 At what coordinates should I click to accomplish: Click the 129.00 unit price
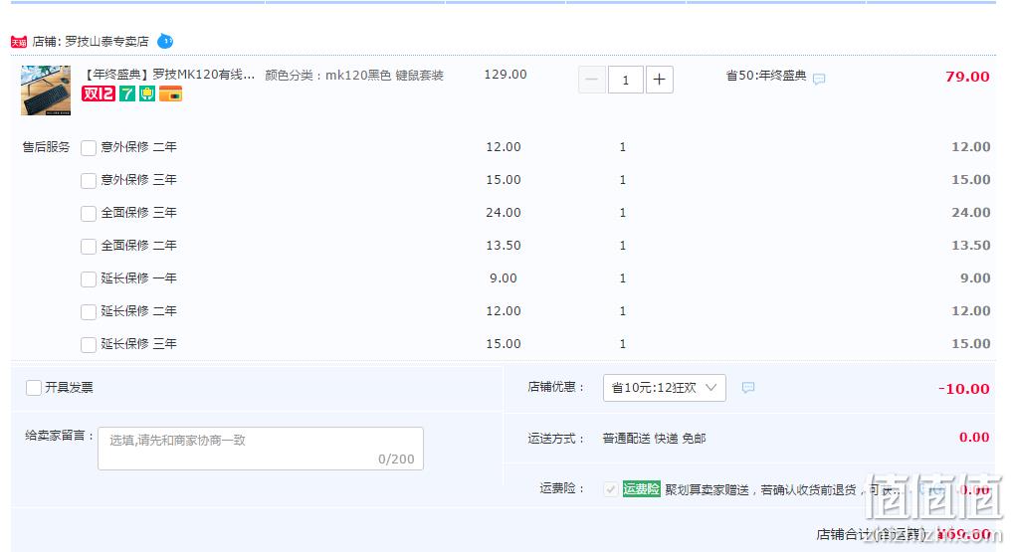[x=506, y=75]
